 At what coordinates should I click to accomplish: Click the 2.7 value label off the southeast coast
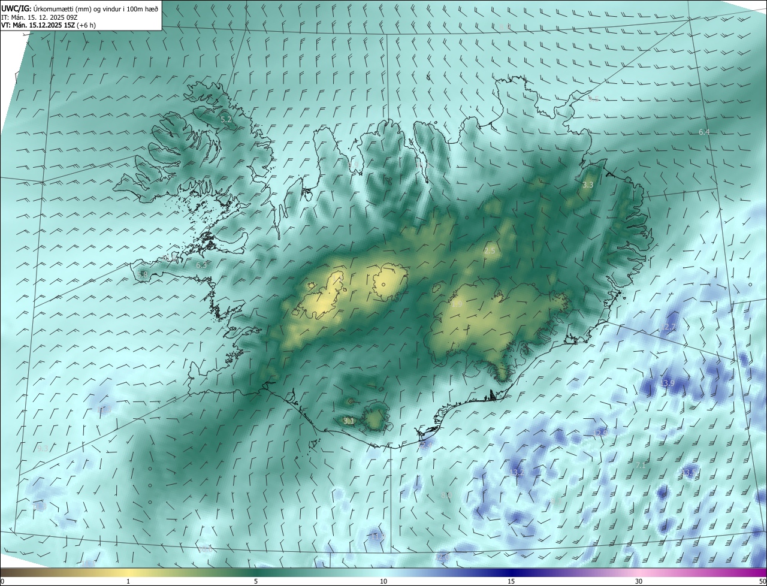pos(669,327)
